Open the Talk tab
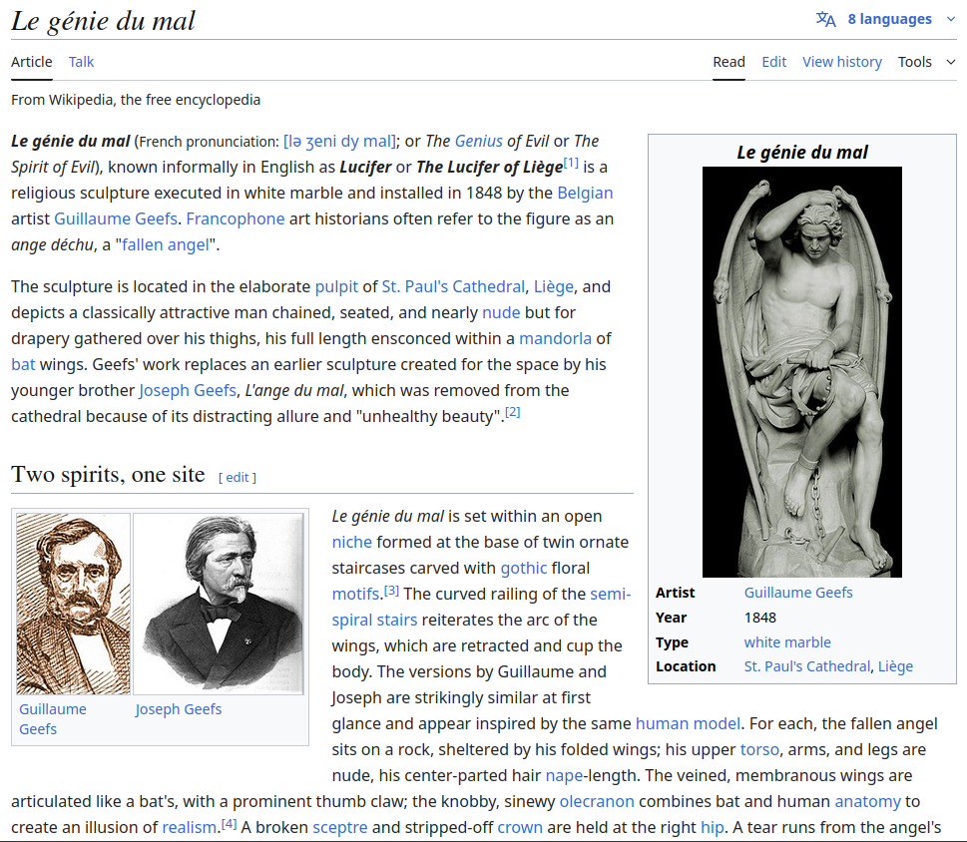This screenshot has width=967, height=842. [81, 62]
